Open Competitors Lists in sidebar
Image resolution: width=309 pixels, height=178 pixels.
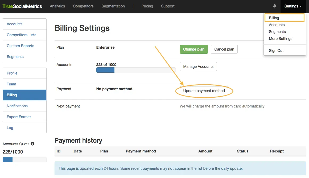tap(22, 35)
